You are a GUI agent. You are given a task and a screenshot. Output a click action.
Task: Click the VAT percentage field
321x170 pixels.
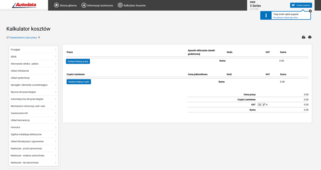(x=260, y=105)
